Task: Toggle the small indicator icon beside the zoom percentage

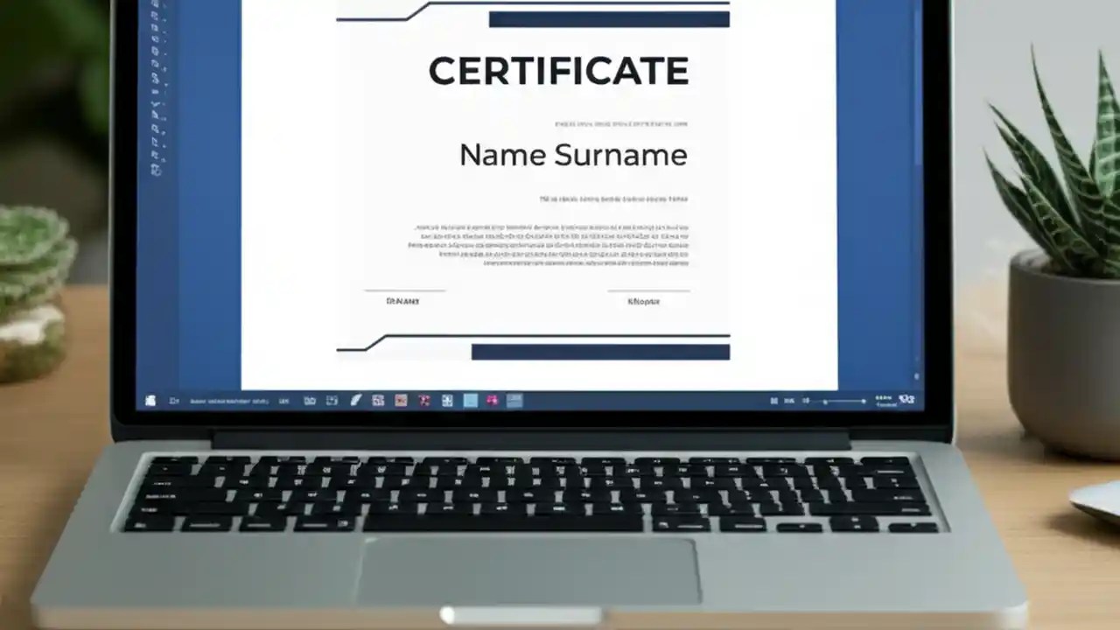Action: (806, 400)
